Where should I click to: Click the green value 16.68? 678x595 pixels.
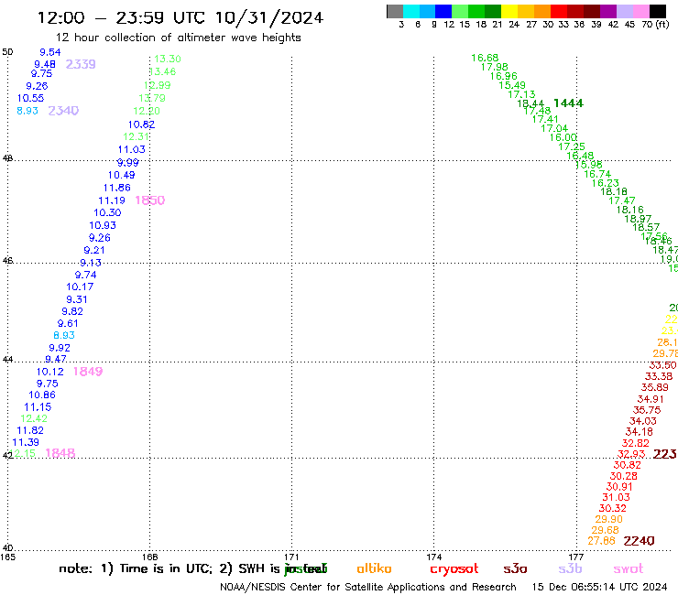pos(485,58)
